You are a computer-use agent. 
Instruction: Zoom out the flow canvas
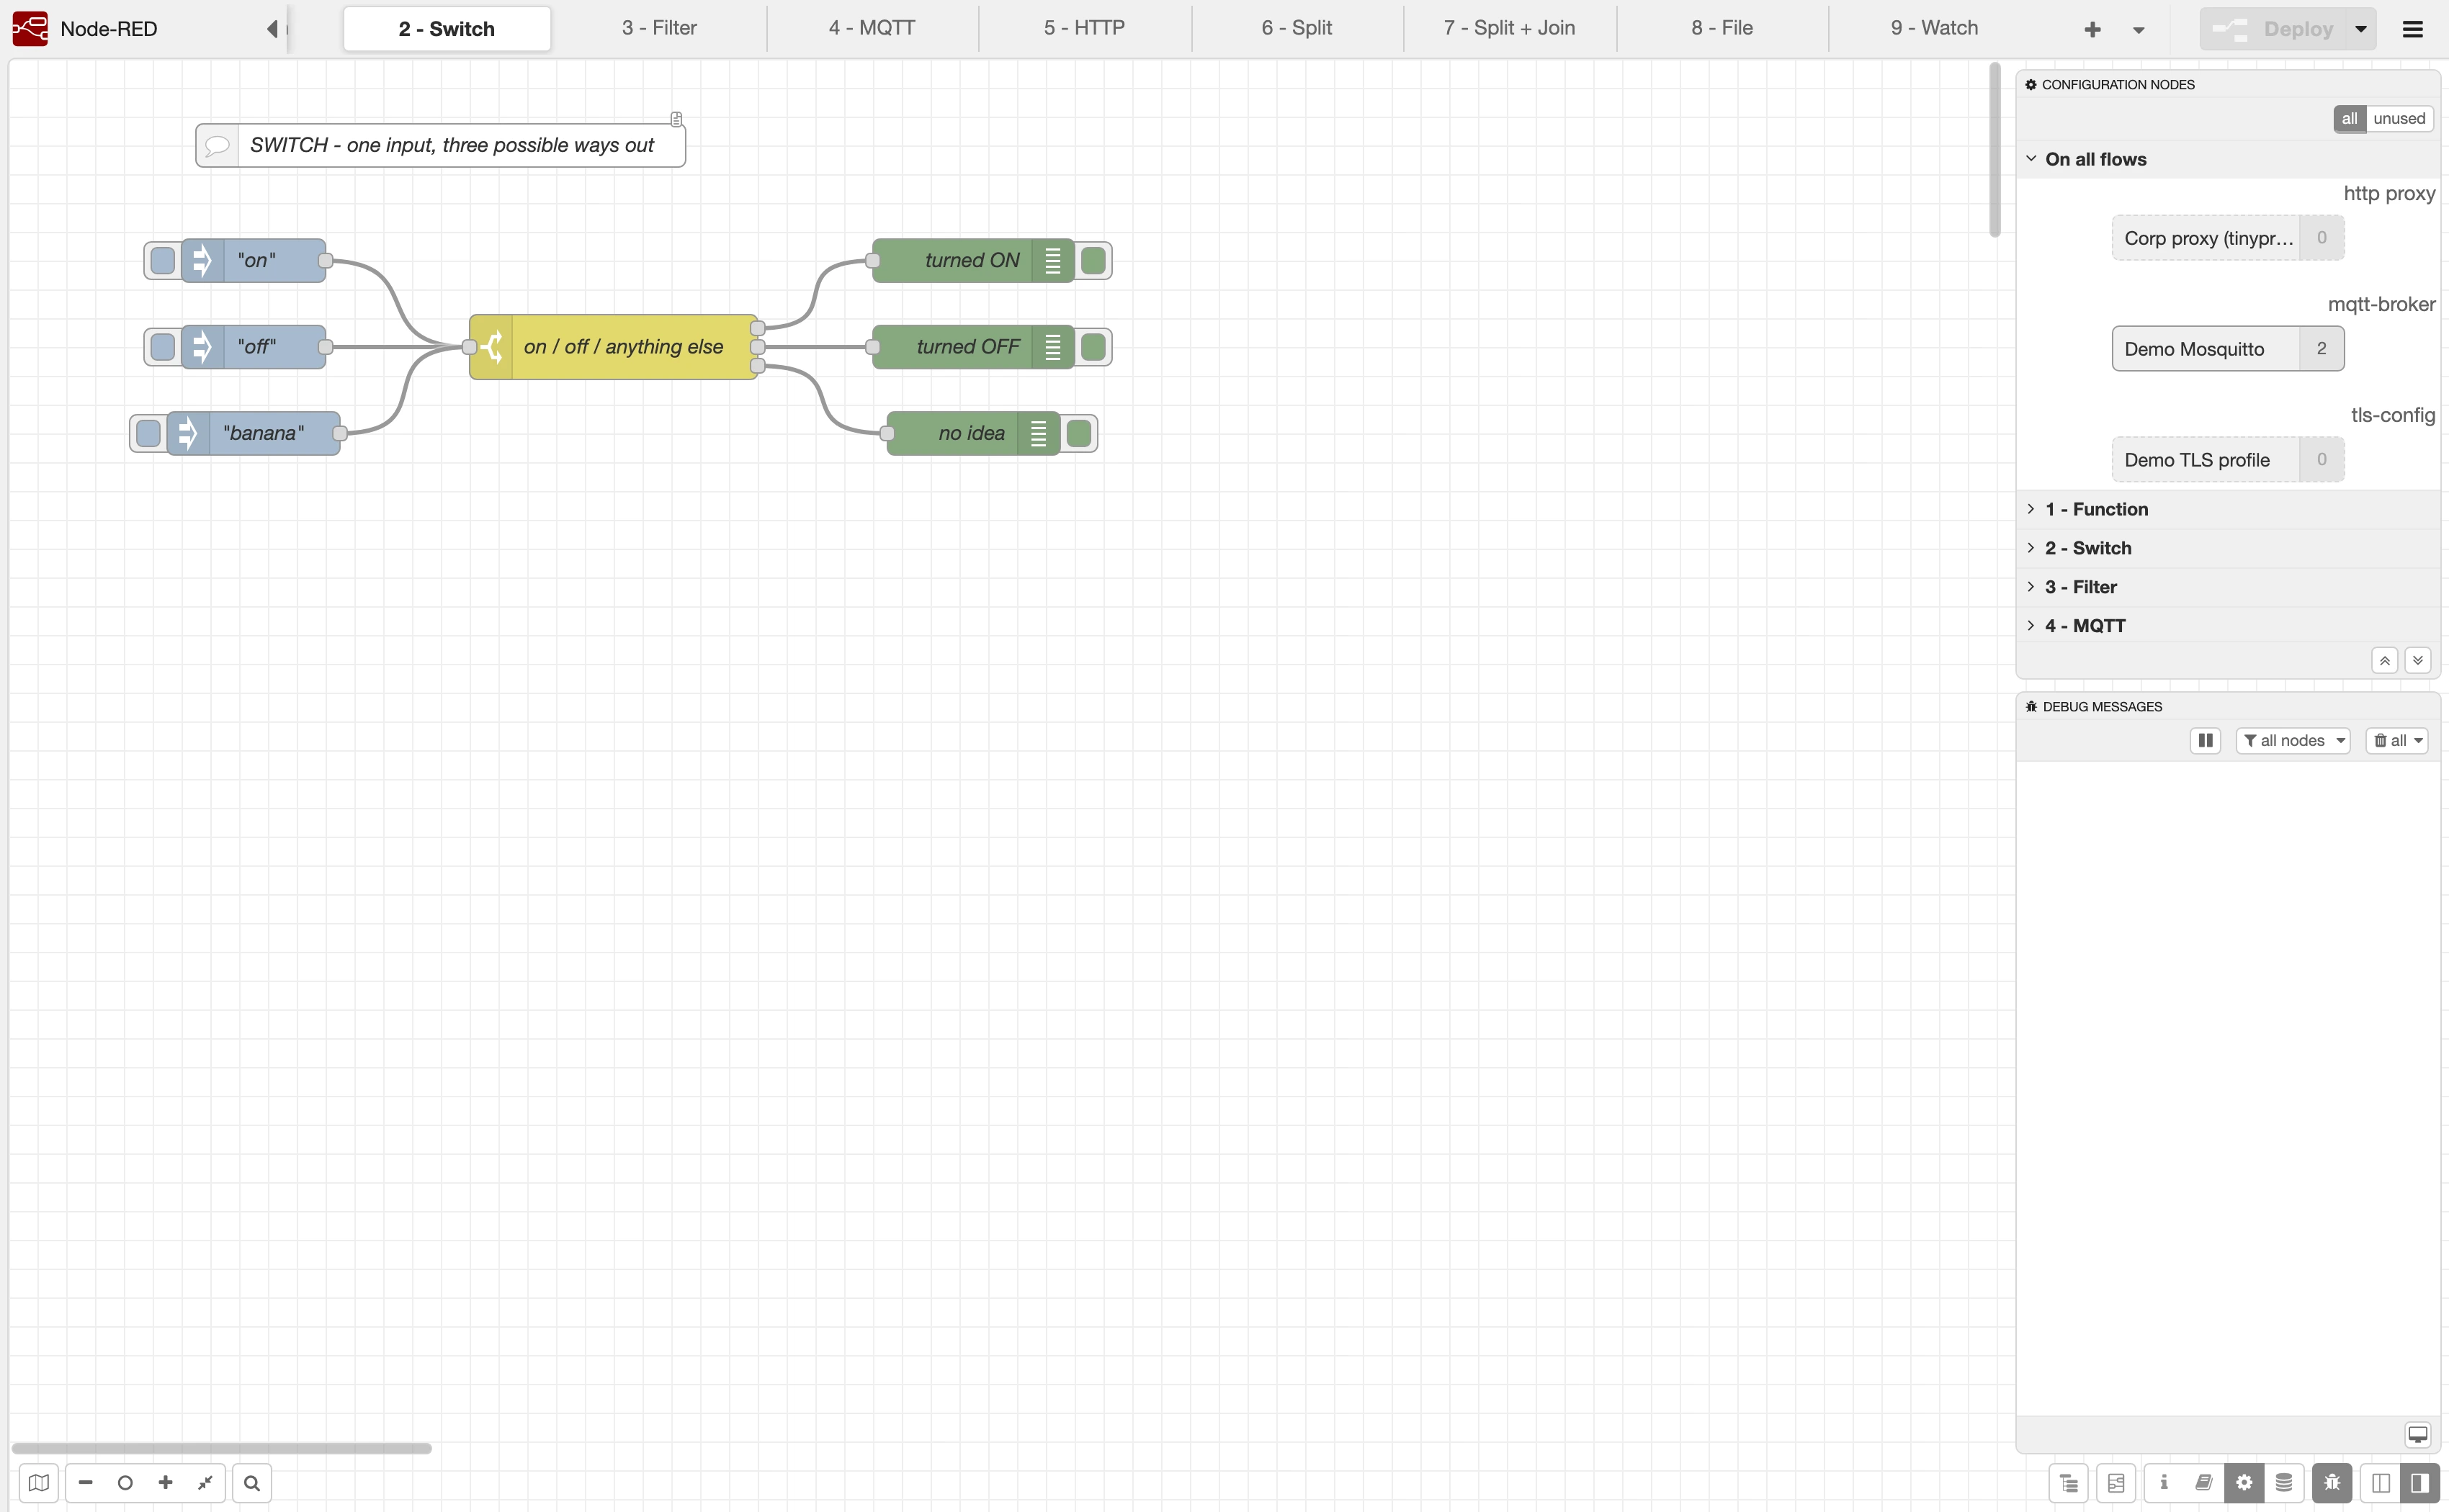pos(85,1483)
